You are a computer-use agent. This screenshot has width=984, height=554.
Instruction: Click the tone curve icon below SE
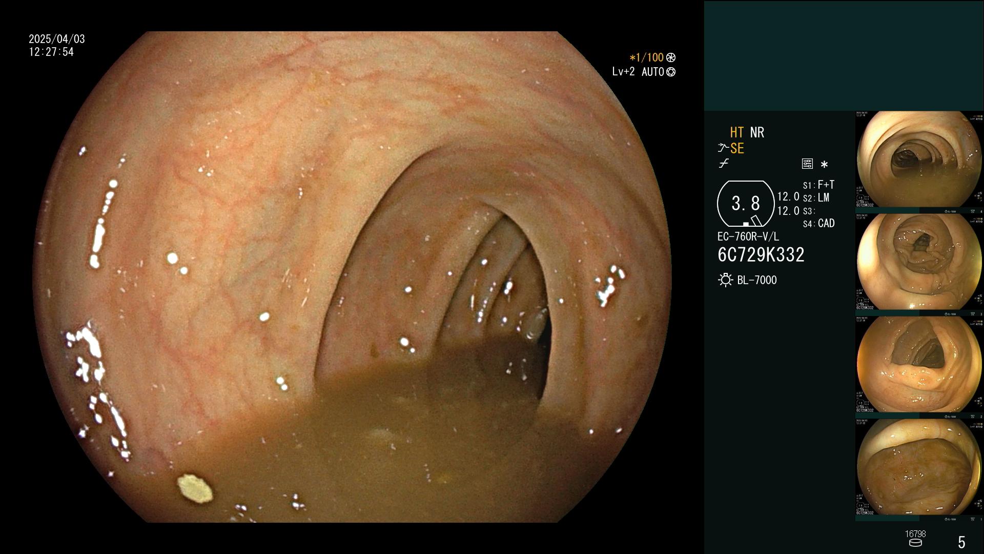tap(724, 164)
